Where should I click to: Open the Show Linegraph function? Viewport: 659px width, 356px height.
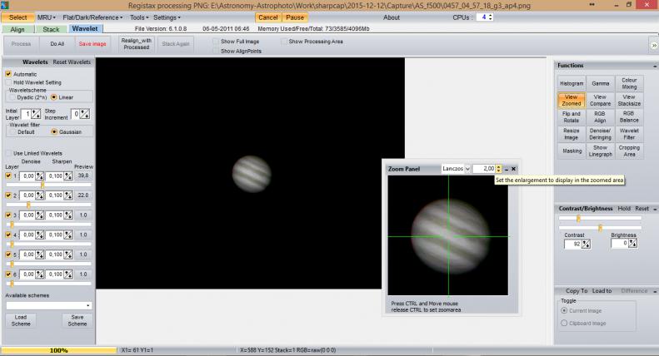pos(600,151)
